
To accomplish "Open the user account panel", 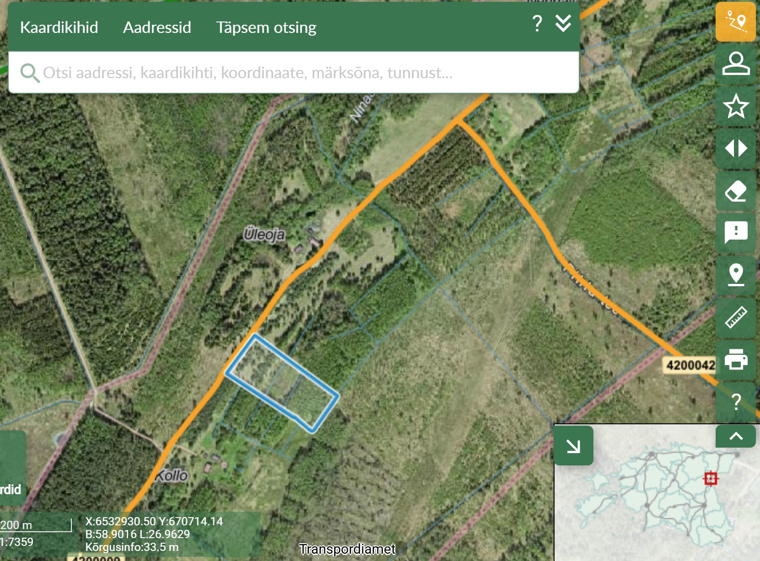I will tap(735, 64).
